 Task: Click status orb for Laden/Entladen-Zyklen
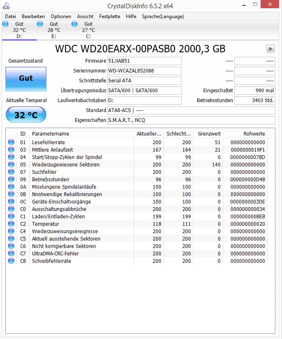11,216
